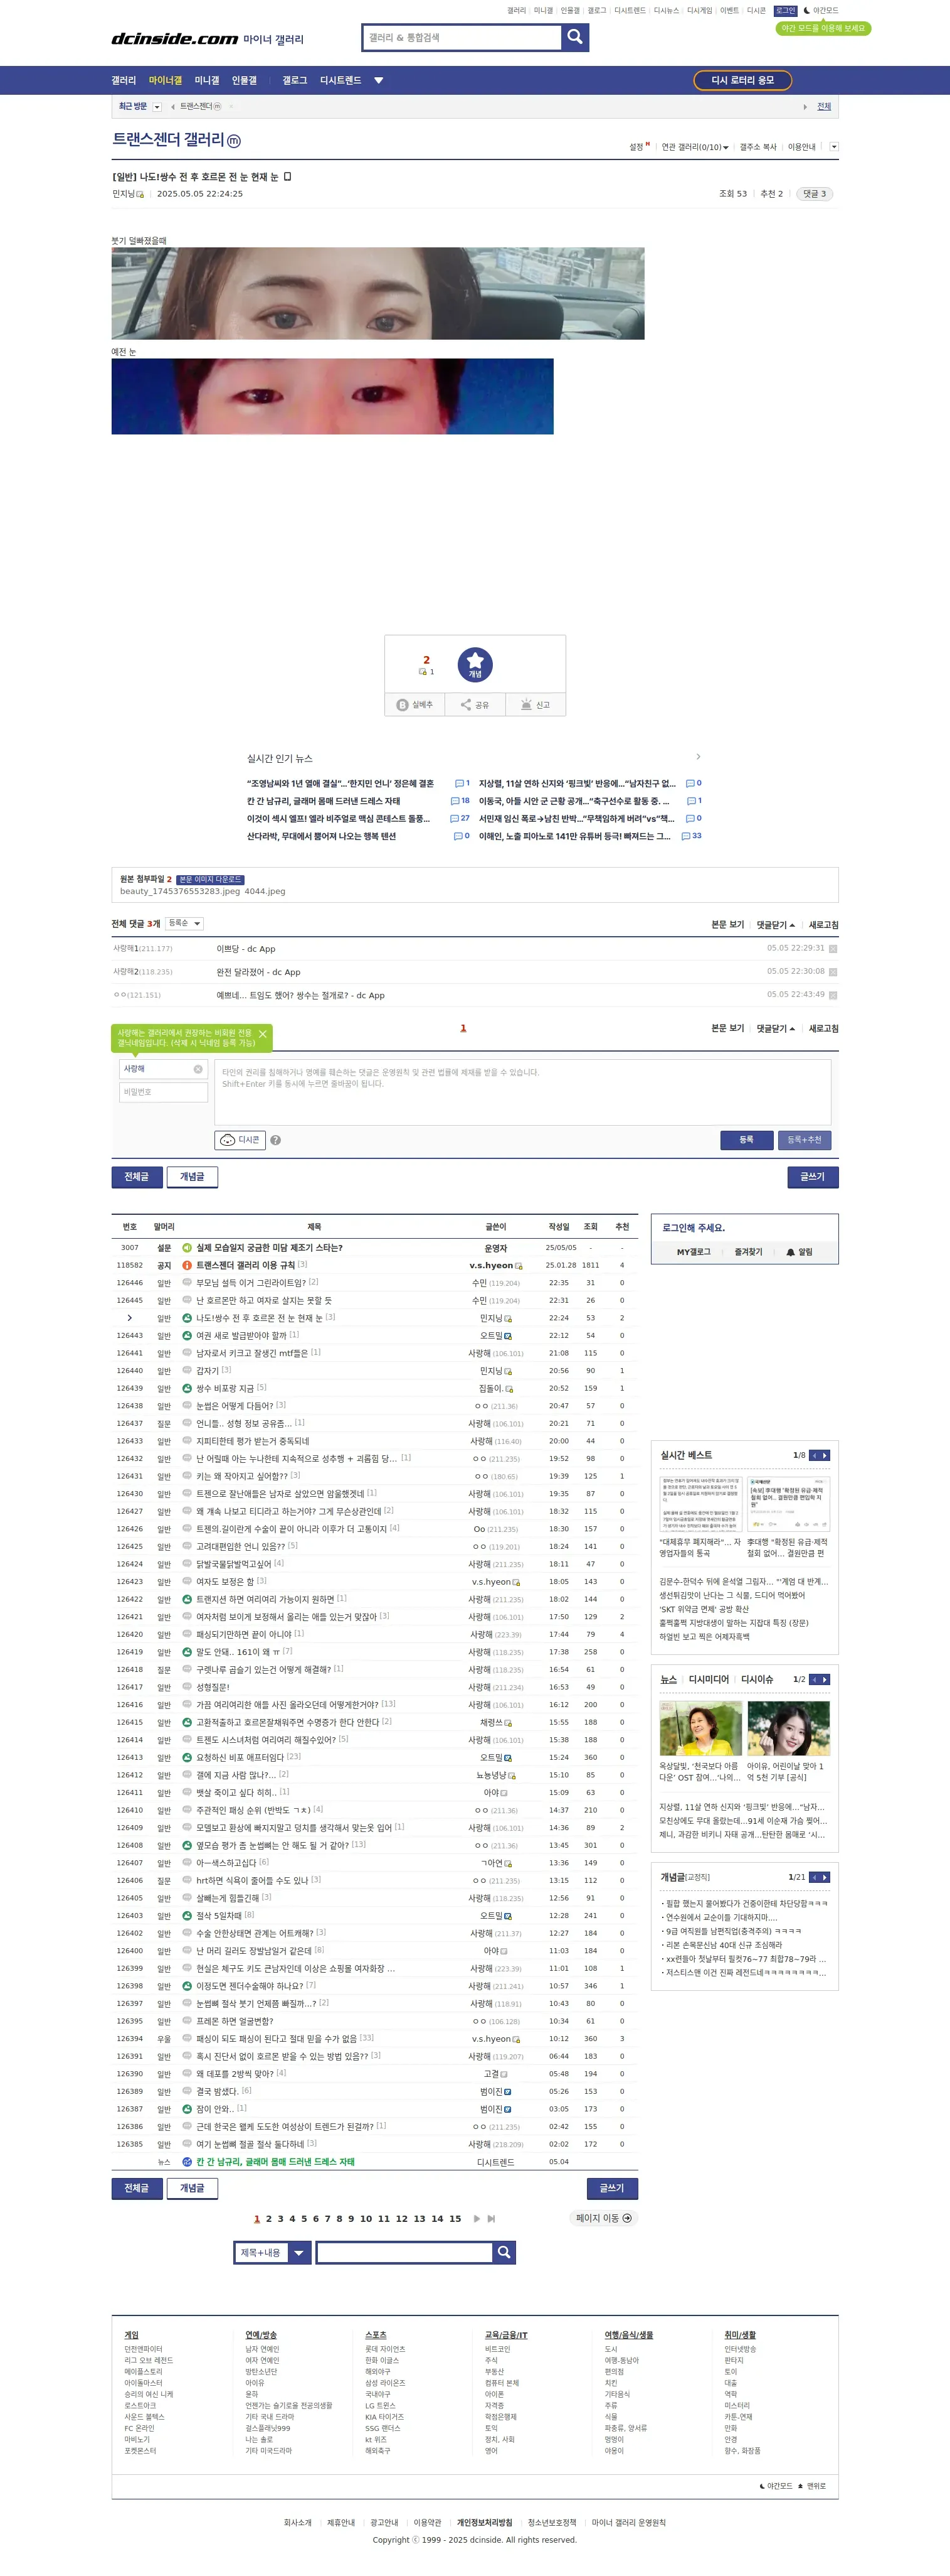
Task: Expand the nav bar dropdown triangle
Action: click(x=379, y=80)
